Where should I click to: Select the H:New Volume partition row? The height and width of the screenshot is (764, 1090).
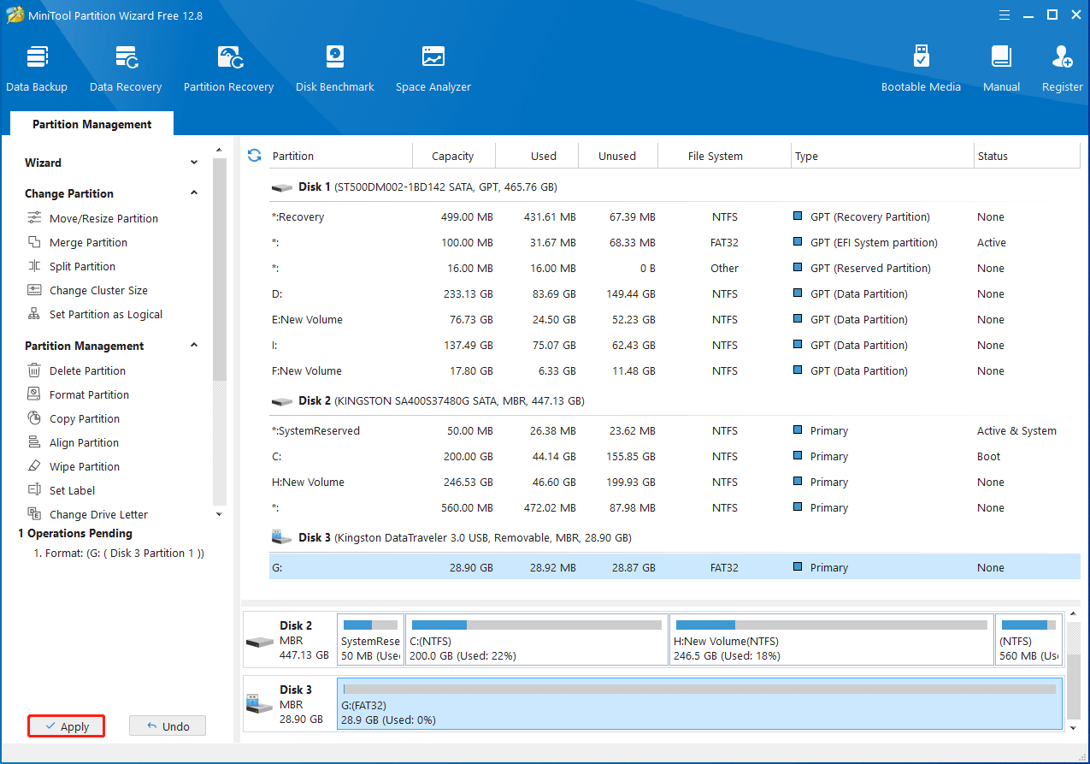tap(675, 483)
